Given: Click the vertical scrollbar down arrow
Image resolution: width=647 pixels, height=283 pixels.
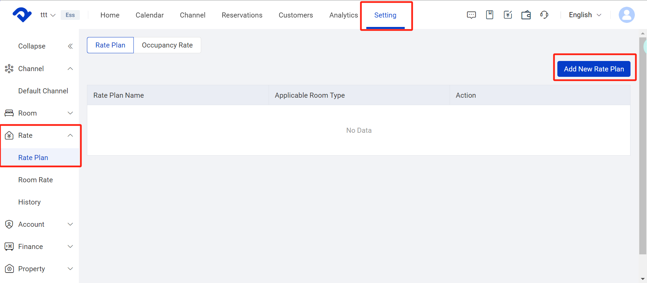Looking at the screenshot, I should tap(643, 279).
